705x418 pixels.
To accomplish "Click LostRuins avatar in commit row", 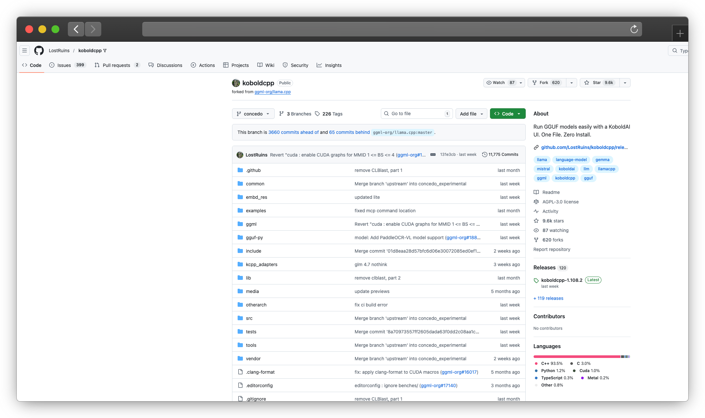I will (240, 155).
